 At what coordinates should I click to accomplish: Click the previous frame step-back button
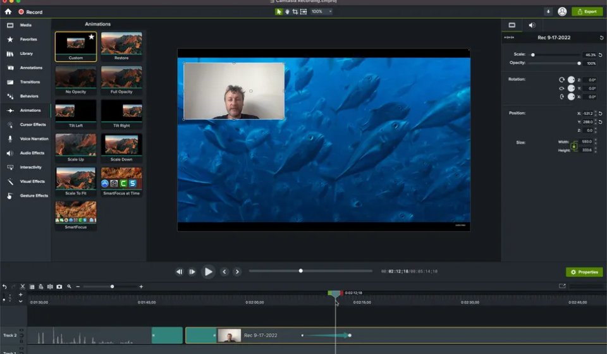[179, 272]
